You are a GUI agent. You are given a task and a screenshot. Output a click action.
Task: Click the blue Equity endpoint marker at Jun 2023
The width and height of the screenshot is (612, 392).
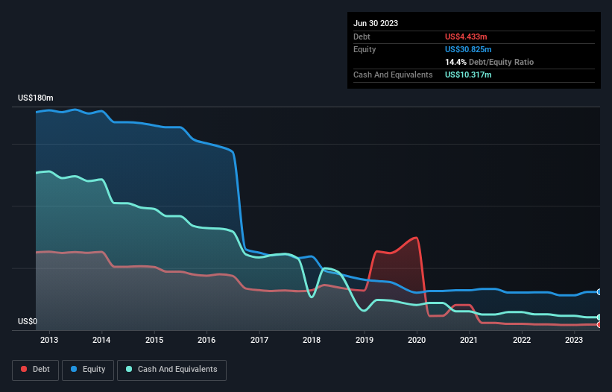pyautogui.click(x=599, y=291)
